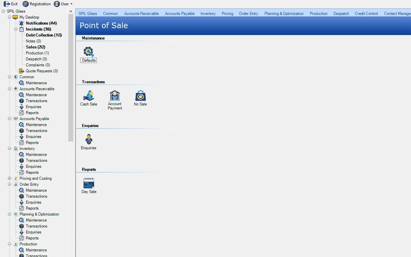Screen dimensions: 411x257
Task: Expand the Pricing and Costing node
Action: point(10,178)
